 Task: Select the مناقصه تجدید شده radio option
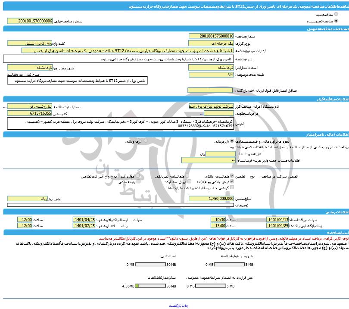336,21
